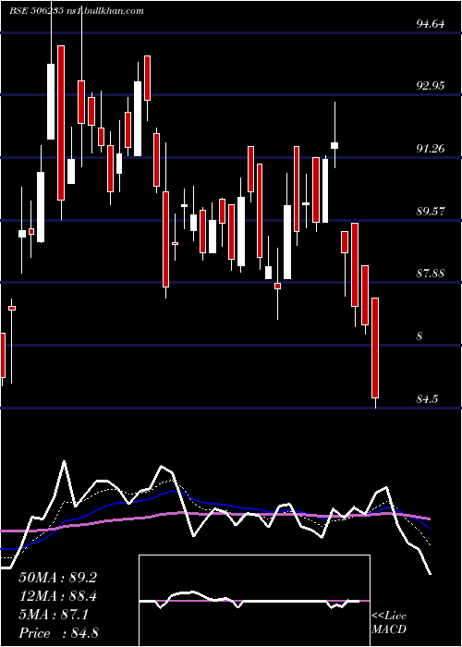462x647 pixels.
Task: Click the 5MA : 87.1 readout
Action: tap(54, 615)
